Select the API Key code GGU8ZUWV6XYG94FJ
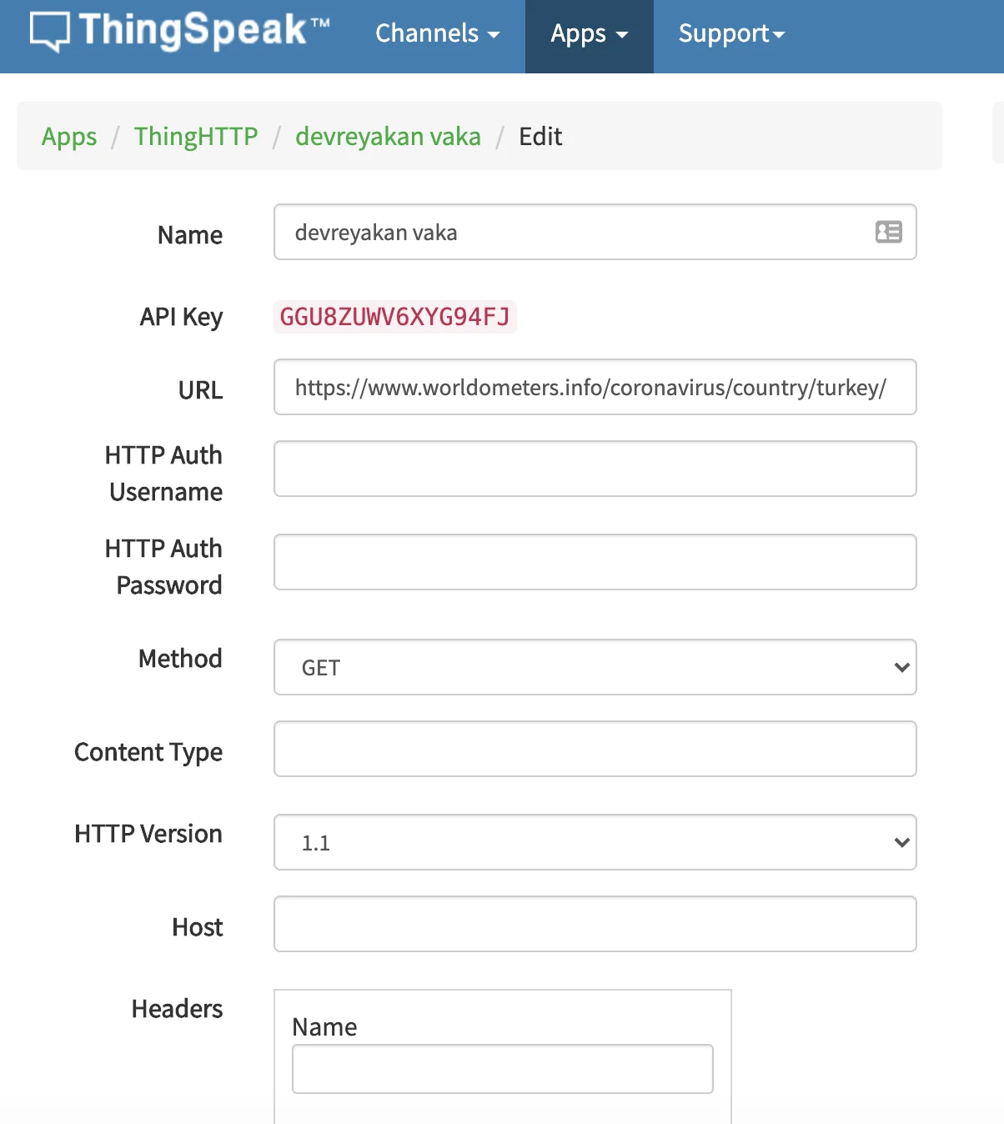 395,317
